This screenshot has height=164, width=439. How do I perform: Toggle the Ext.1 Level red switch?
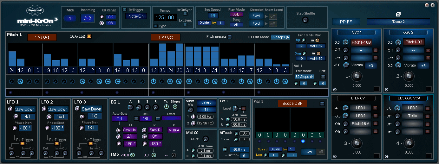(x=244, y=108)
